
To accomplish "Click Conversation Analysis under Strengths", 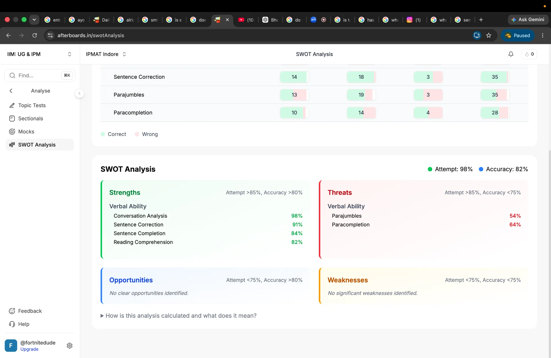I will 140,216.
